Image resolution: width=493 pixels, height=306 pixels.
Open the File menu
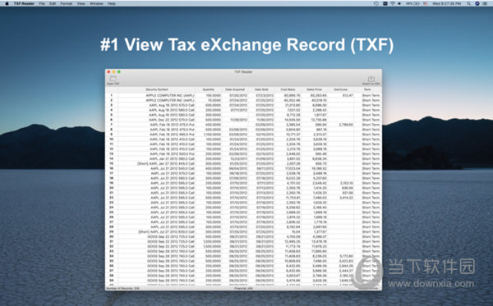pos(42,3)
